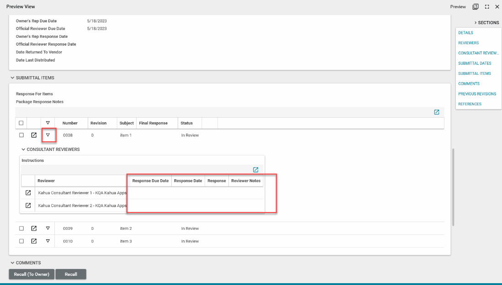Click the split view icon beside Preview
This screenshot has width=502, height=285.
[x=476, y=7]
